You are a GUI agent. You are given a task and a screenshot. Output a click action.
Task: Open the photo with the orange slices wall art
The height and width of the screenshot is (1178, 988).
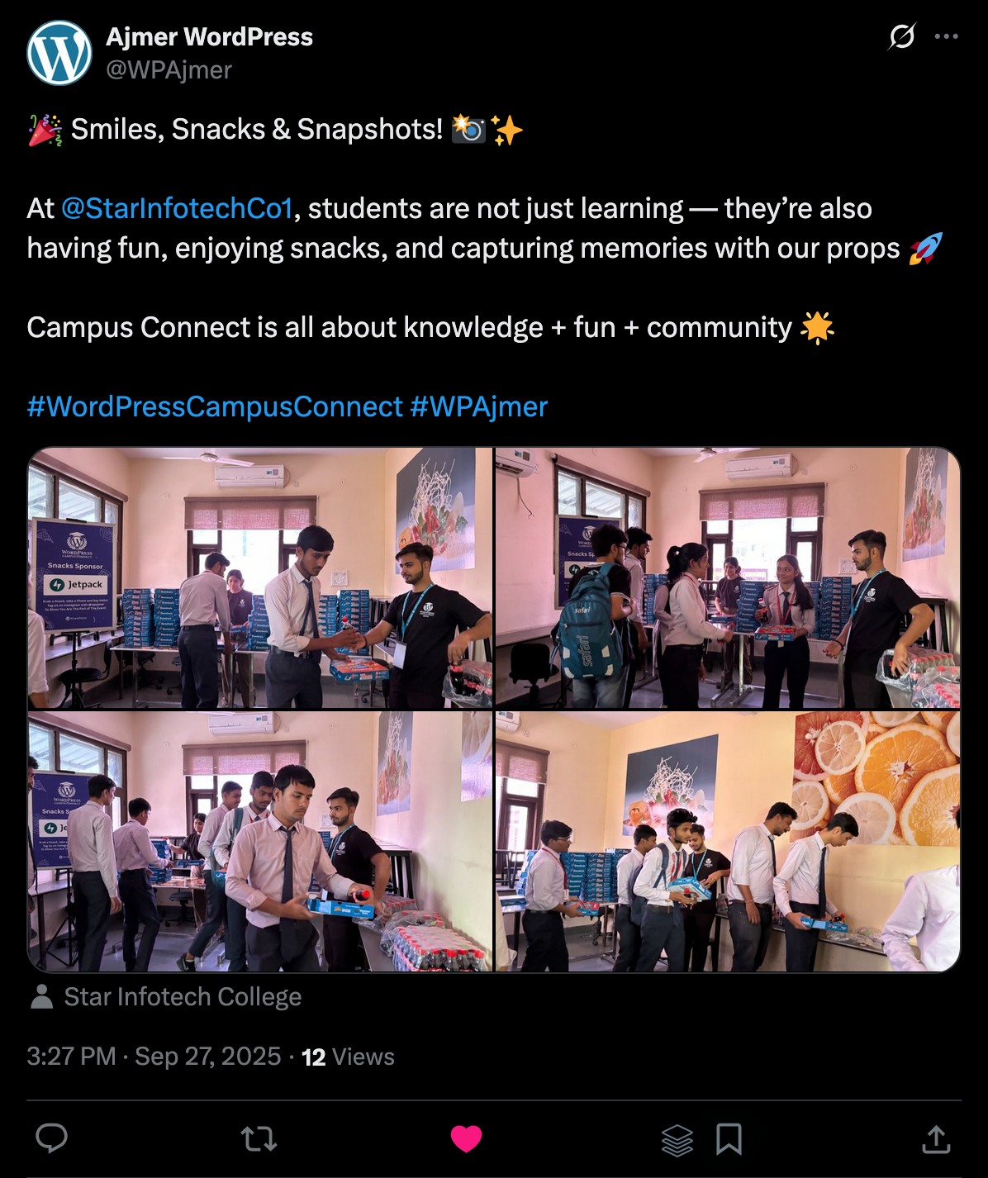coord(728,841)
